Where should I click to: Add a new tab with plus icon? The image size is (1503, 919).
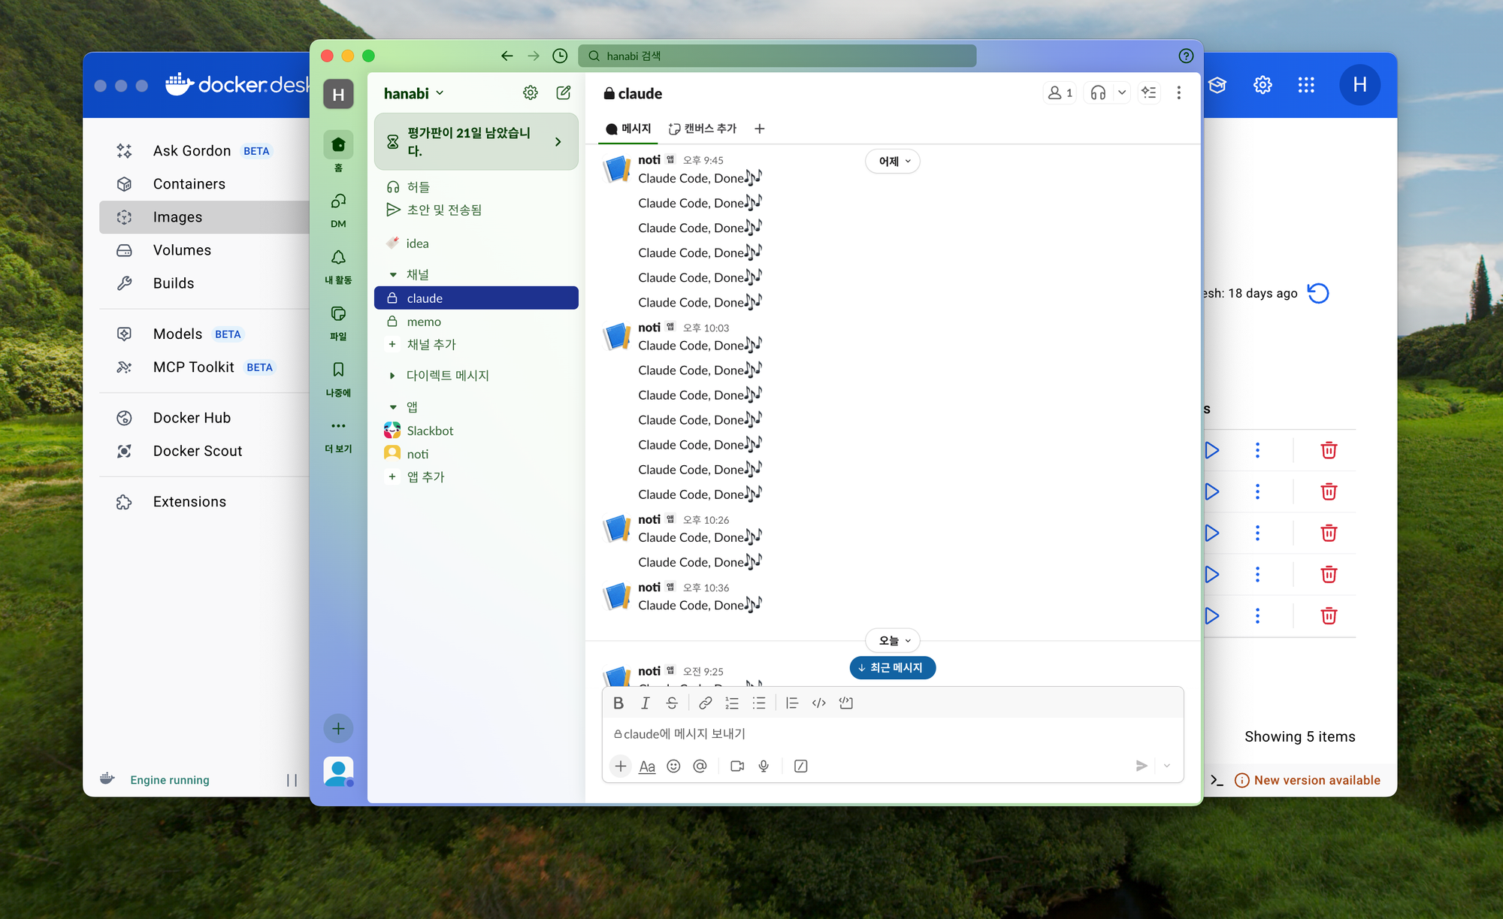(x=760, y=128)
